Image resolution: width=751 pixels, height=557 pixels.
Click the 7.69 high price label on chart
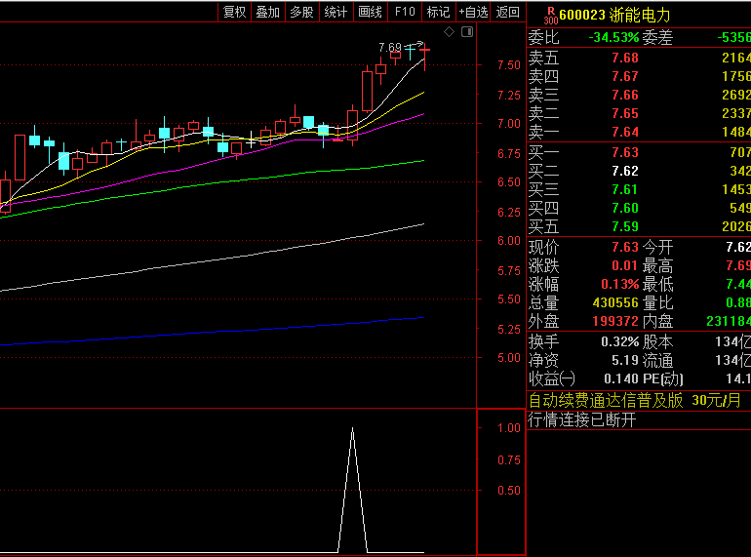click(390, 48)
